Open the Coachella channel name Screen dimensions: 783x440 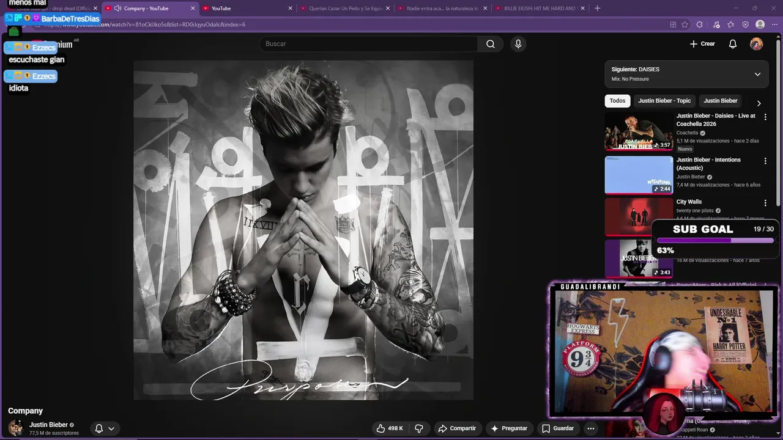[687, 133]
